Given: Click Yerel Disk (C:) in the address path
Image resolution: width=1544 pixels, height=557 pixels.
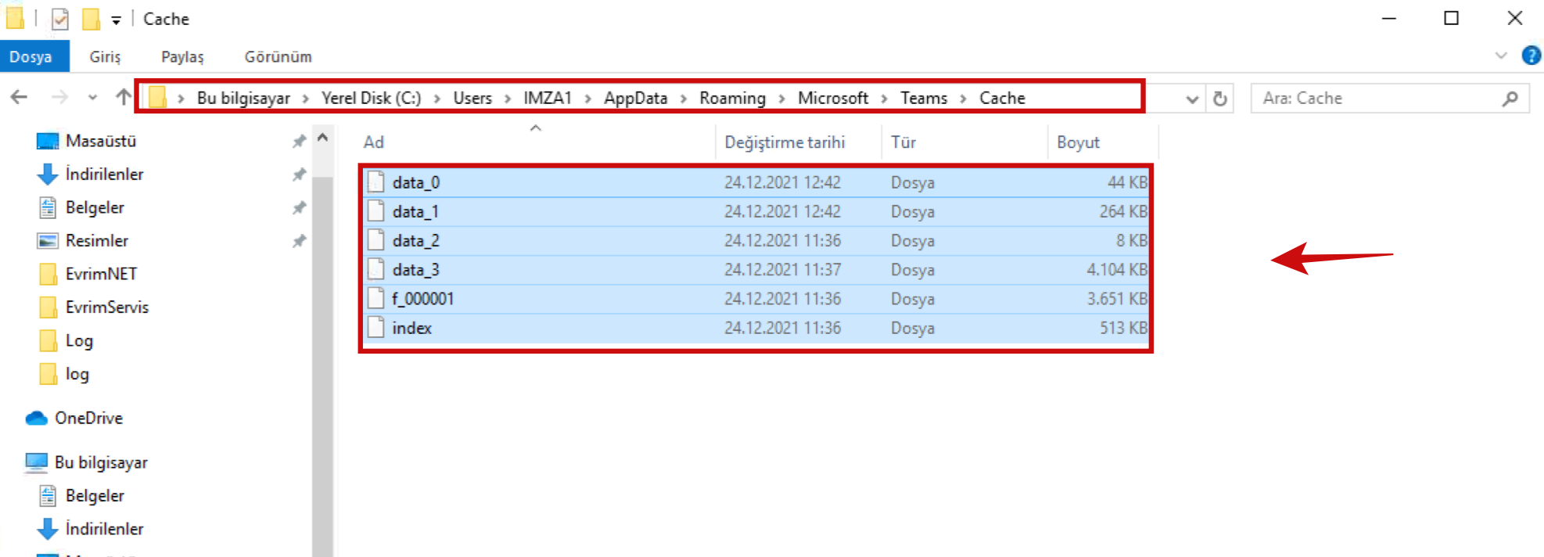Looking at the screenshot, I should 372,99.
